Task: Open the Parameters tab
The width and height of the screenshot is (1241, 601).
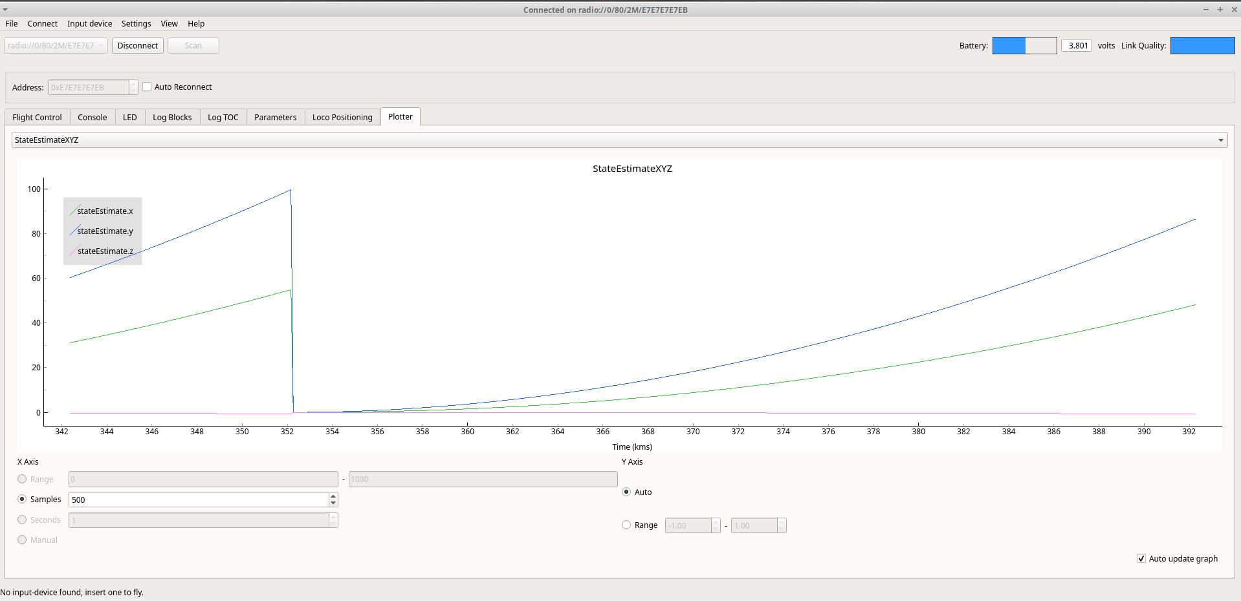Action: pos(275,117)
